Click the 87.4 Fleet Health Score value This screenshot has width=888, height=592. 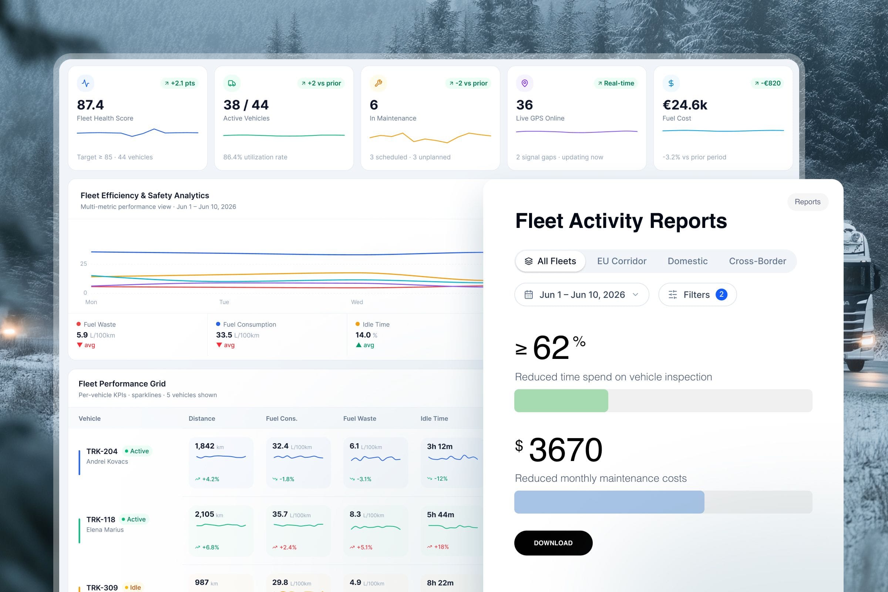click(90, 105)
